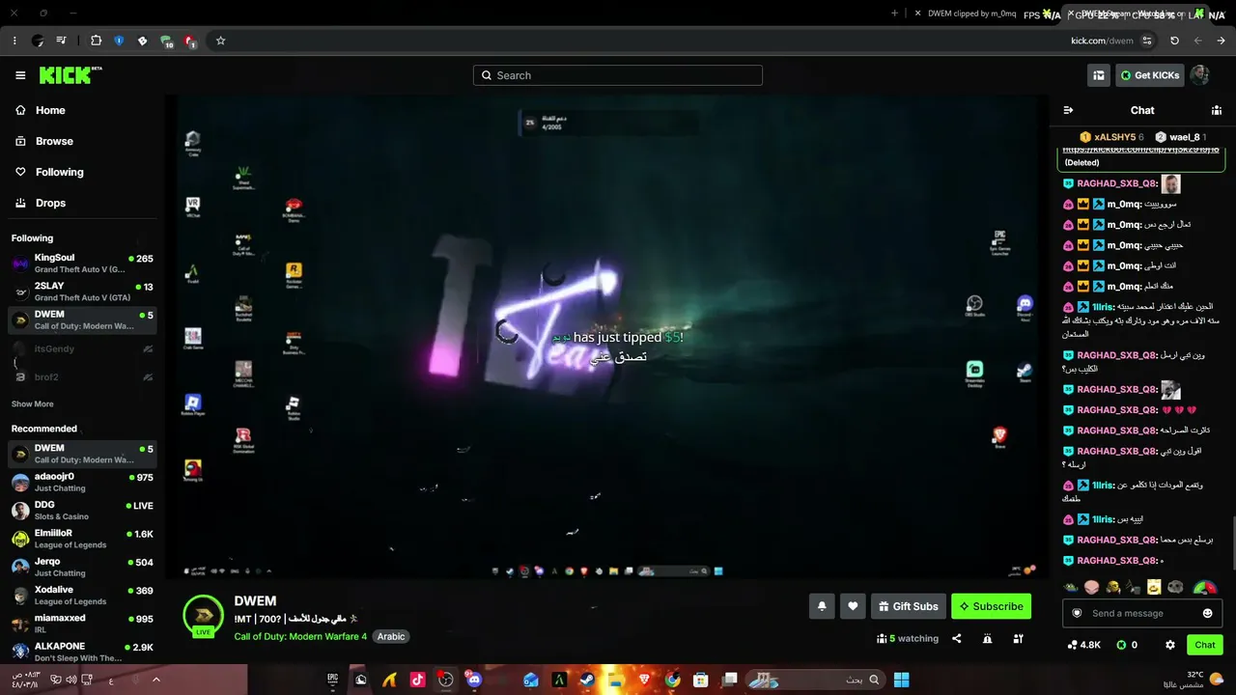
Task: Open the emoji picker in chat
Action: 1207,613
